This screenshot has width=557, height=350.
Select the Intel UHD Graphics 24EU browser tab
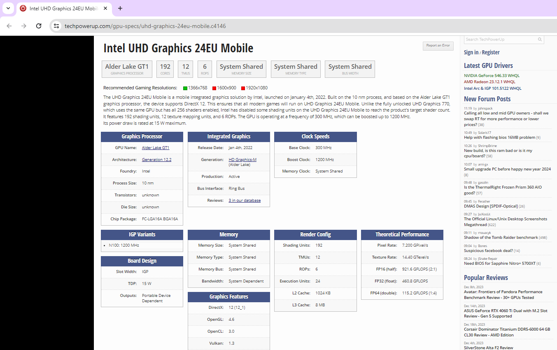click(x=64, y=8)
